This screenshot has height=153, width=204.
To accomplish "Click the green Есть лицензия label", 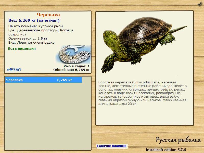I will [22, 49].
